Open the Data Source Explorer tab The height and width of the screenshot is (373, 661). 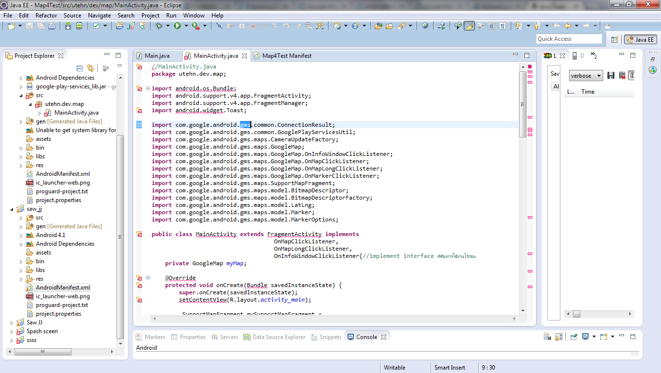275,337
